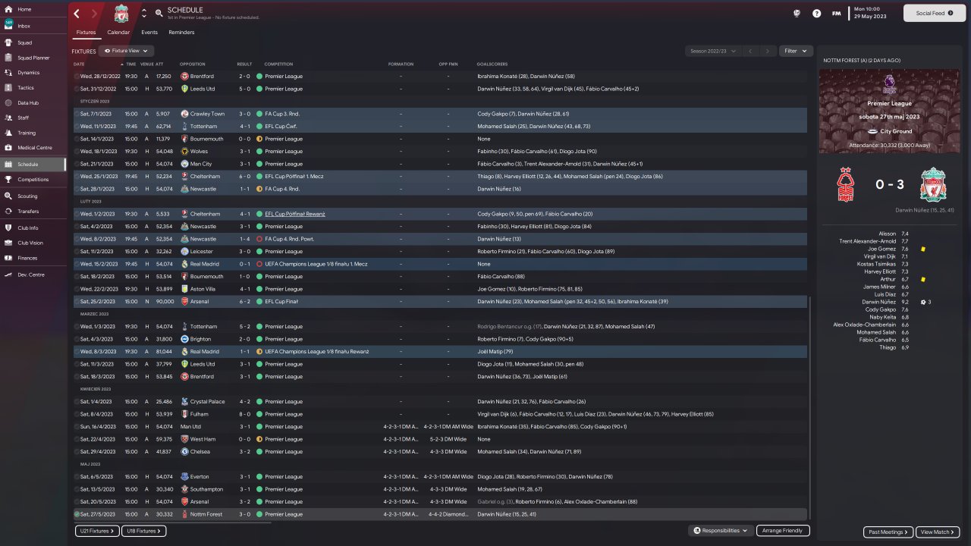This screenshot has width=971, height=546.
Task: Open the Filter dropdown
Action: [x=796, y=51]
